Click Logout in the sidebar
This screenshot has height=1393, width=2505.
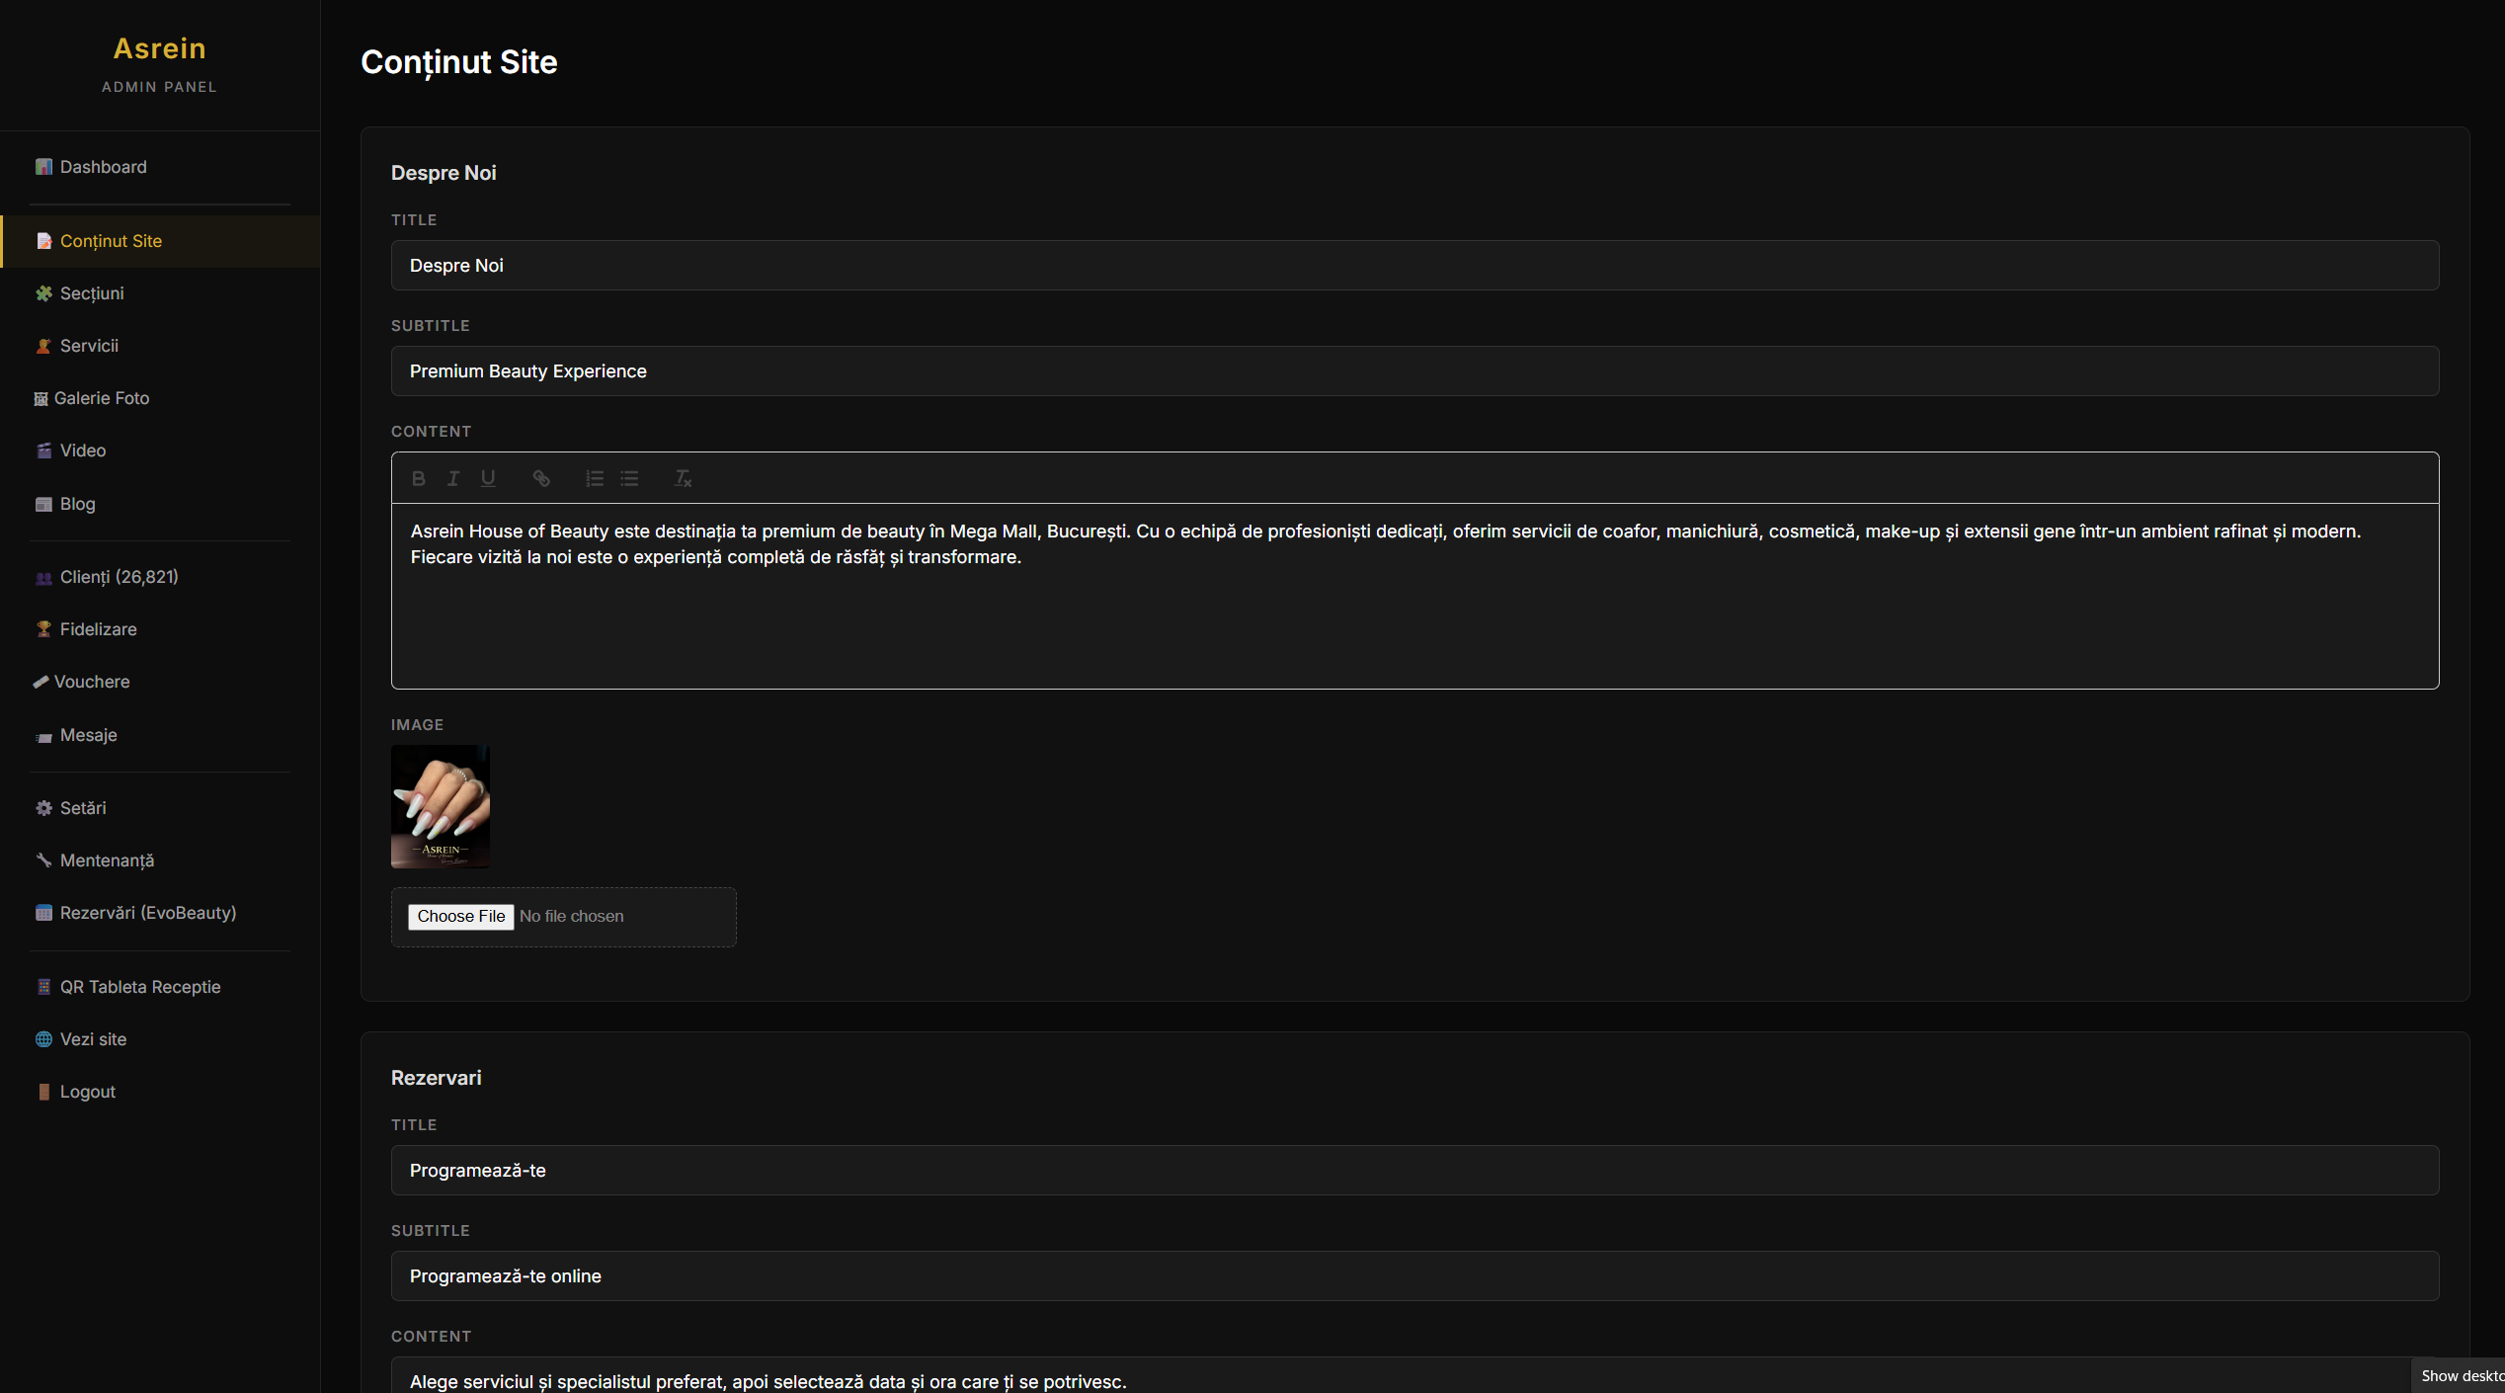pos(87,1092)
